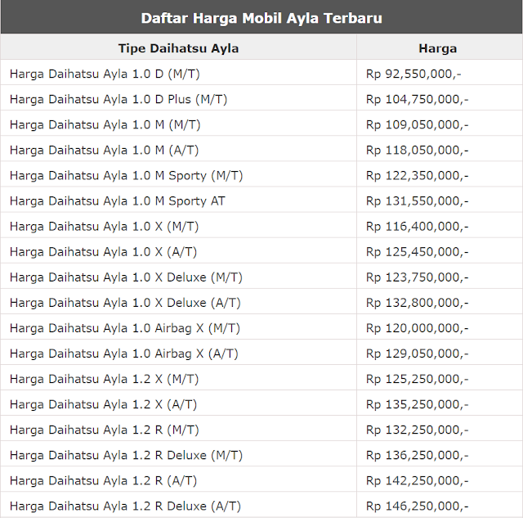The height and width of the screenshot is (518, 523).
Task: Click the table title Daftar Harga Mobil Ayla Terbaru
Action: click(261, 18)
